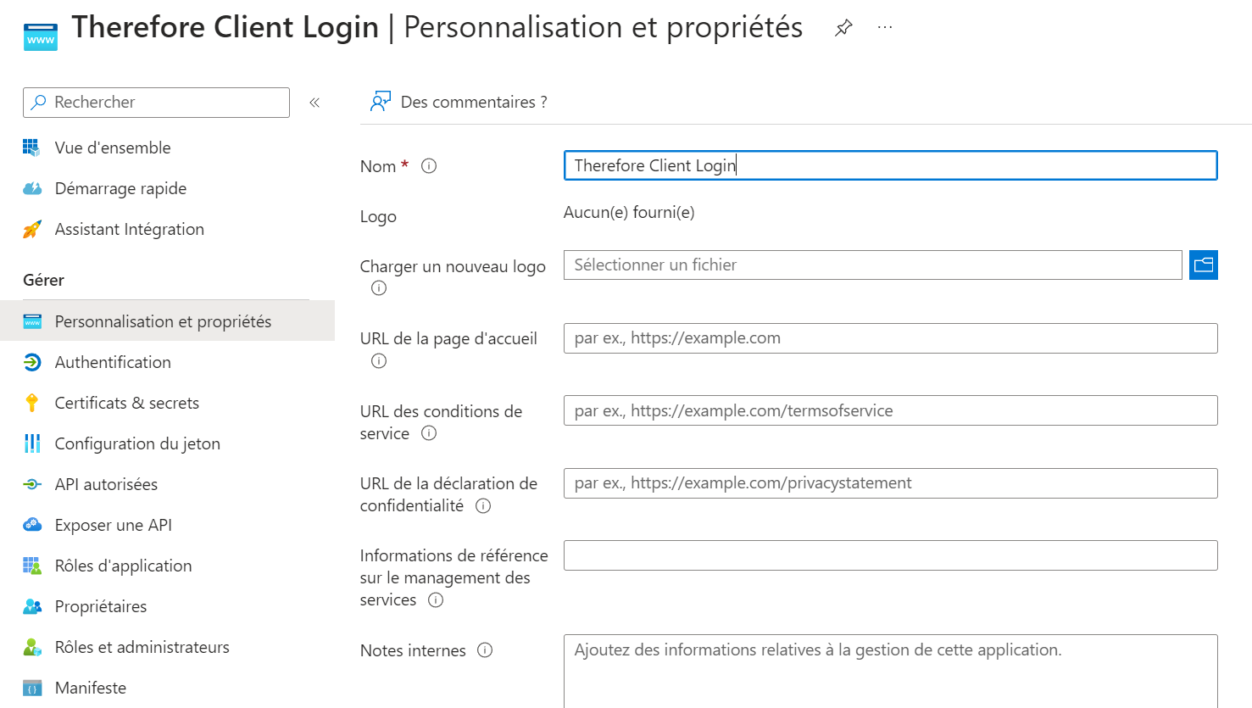Viewport: 1252px width, 708px height.
Task: Open Exposer une API page
Action: pyautogui.click(x=113, y=525)
